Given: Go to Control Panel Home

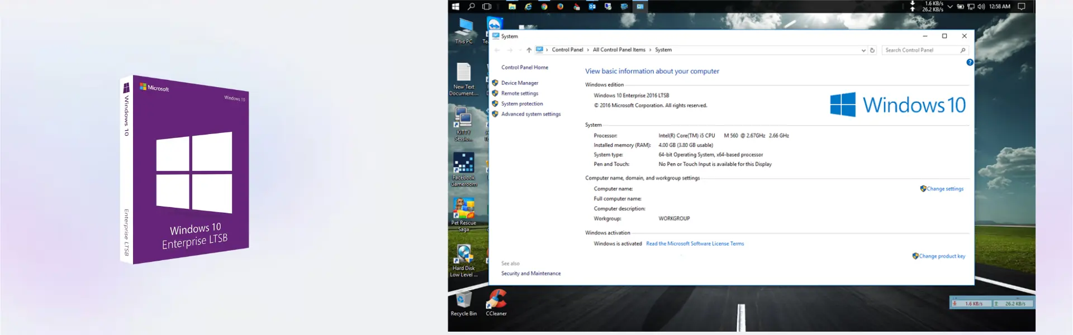Looking at the screenshot, I should pos(524,67).
